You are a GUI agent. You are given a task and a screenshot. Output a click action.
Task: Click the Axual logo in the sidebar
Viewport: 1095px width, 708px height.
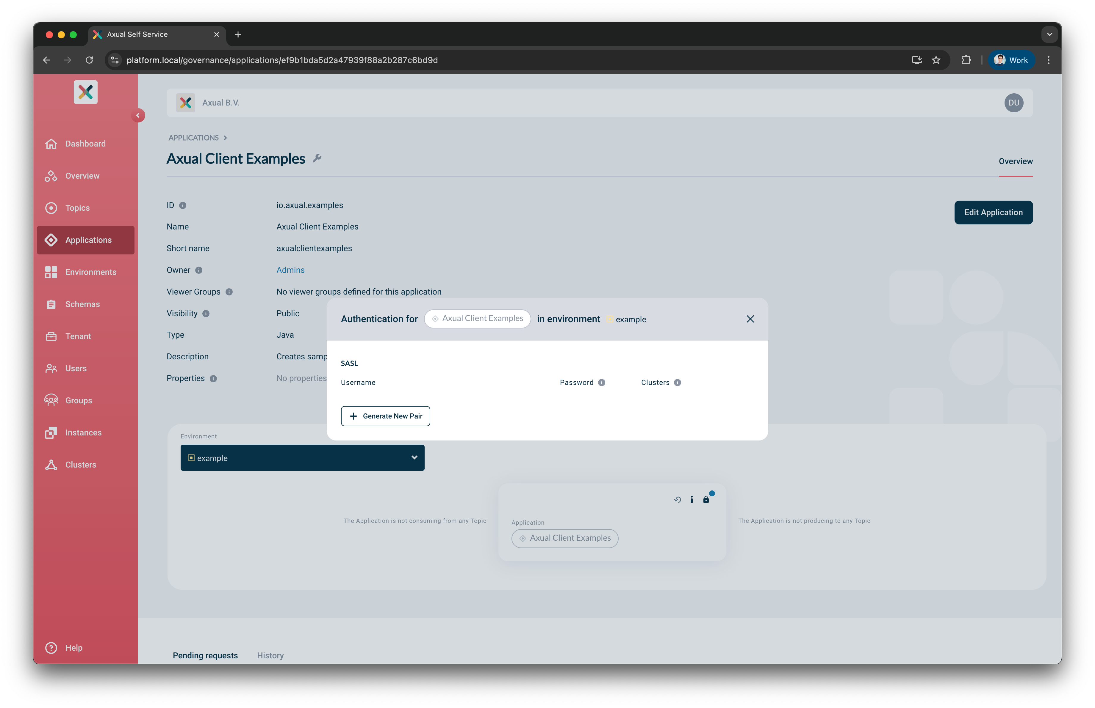(86, 92)
